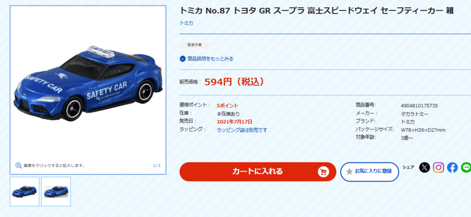Click the green LINE share icon
Screen dimensions: 471x217
[x=466, y=167]
